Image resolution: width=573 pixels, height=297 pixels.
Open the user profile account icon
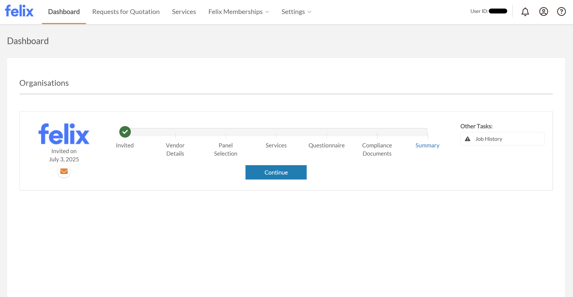pos(543,12)
